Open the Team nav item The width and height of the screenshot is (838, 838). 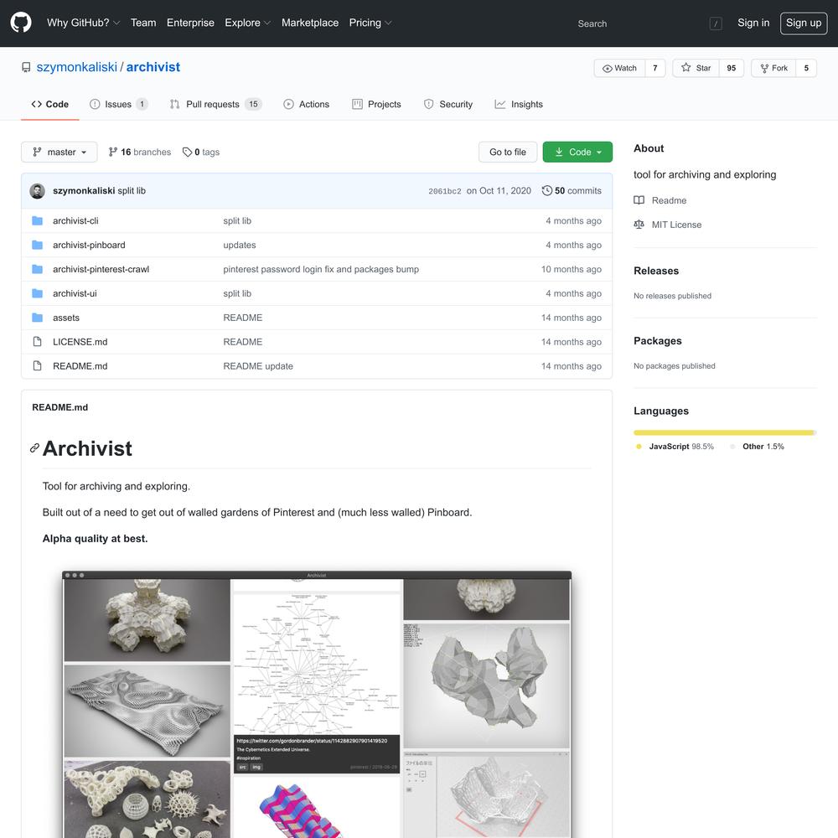coord(143,23)
